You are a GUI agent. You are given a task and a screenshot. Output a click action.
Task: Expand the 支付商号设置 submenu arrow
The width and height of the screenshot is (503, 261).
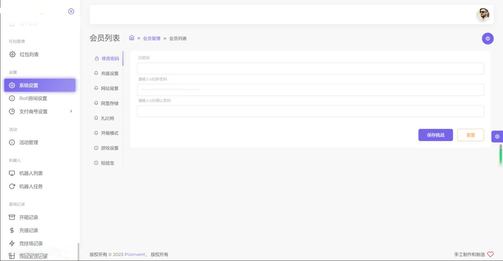point(71,111)
